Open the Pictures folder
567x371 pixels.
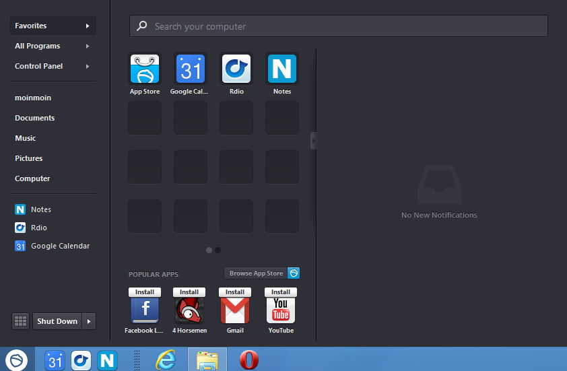click(x=28, y=158)
